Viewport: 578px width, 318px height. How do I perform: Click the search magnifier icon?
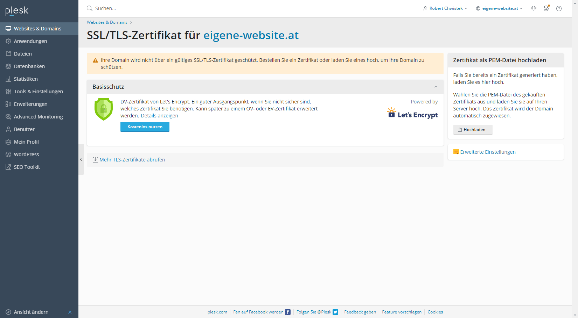pyautogui.click(x=90, y=8)
